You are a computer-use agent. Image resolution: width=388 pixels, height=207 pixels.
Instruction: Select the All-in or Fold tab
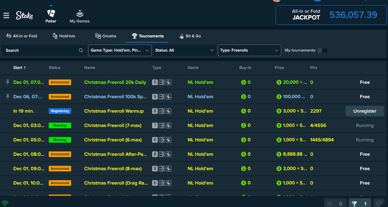[22, 36]
